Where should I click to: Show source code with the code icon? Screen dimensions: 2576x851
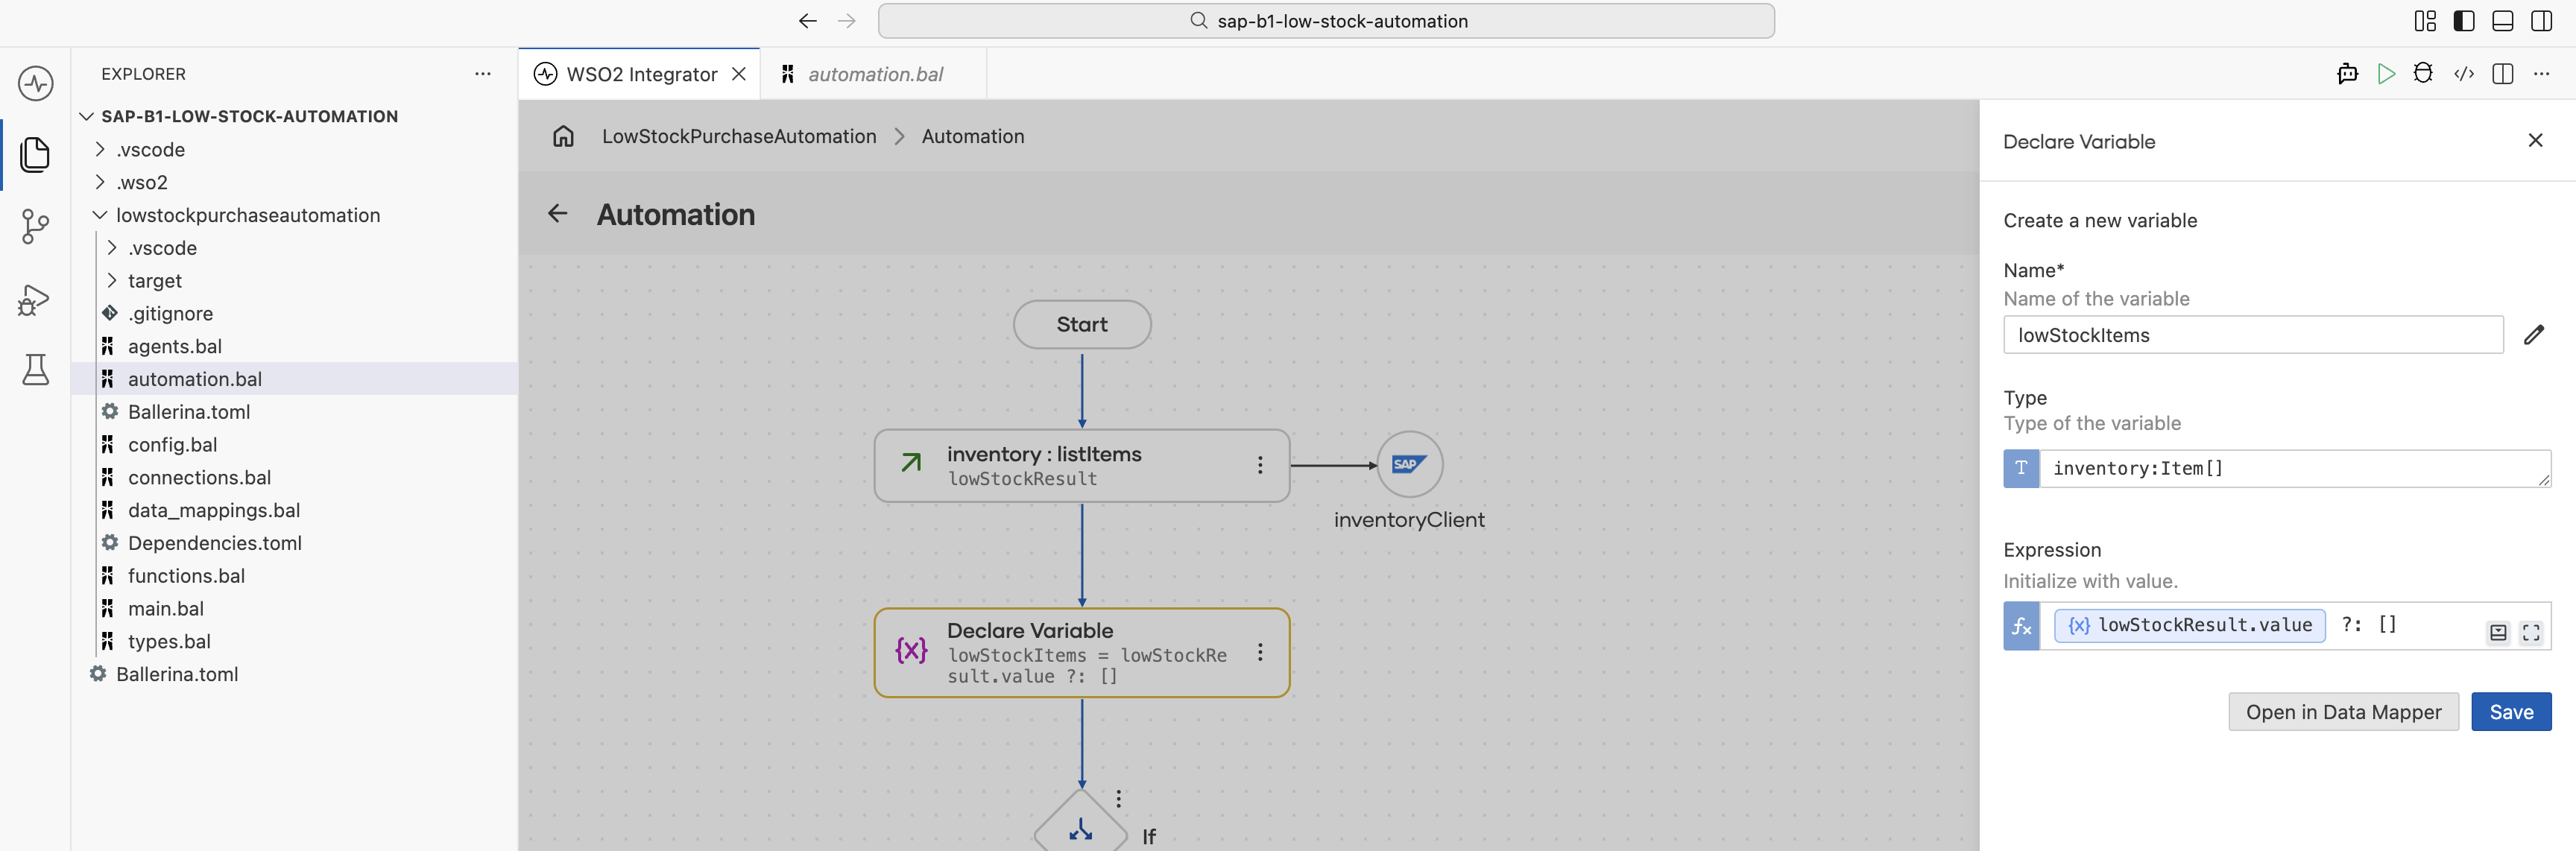coord(2464,74)
